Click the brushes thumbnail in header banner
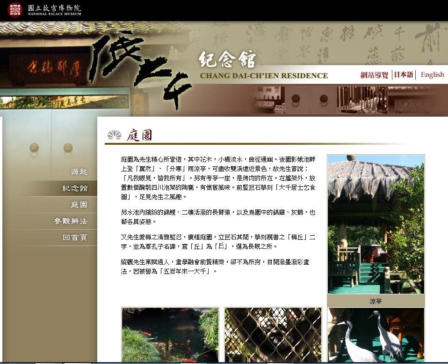 click(361, 100)
